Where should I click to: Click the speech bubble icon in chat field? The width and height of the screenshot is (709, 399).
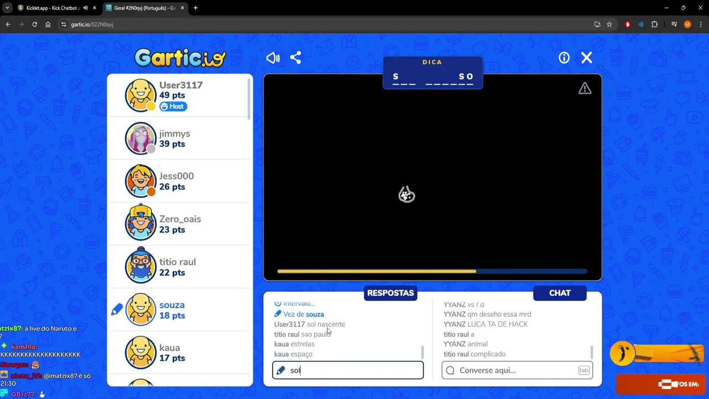click(450, 370)
